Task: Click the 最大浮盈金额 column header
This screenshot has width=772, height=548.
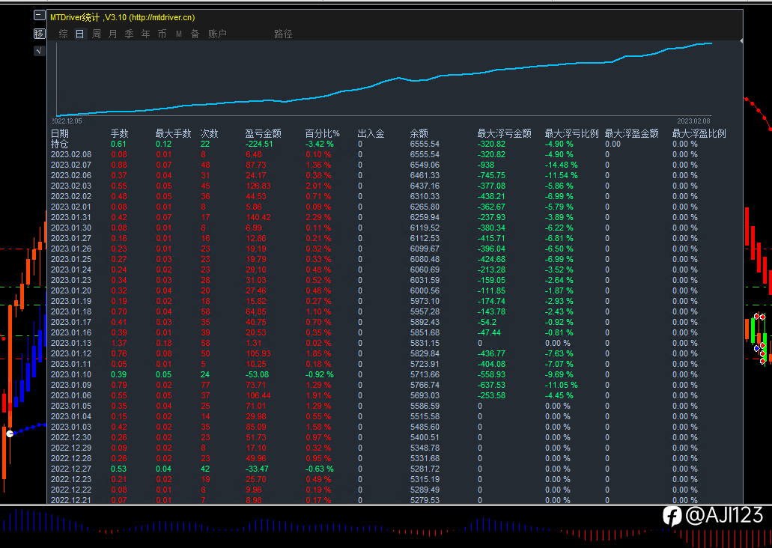Action: tap(632, 133)
